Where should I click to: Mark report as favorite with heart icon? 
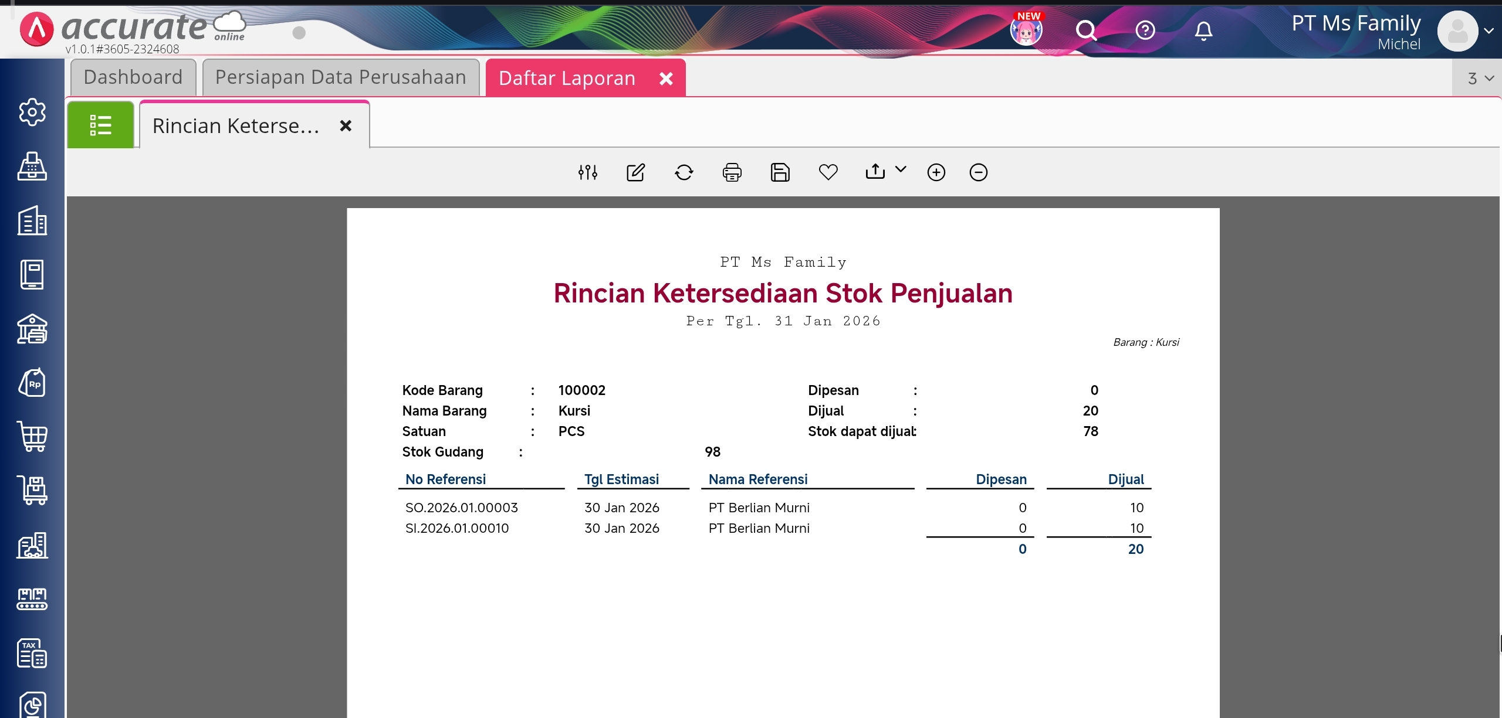[828, 172]
